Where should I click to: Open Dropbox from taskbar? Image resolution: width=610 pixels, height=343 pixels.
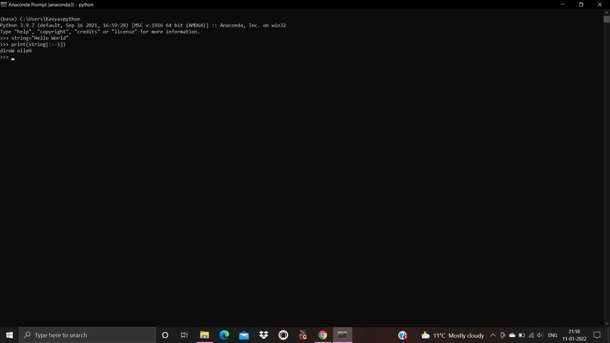point(264,335)
